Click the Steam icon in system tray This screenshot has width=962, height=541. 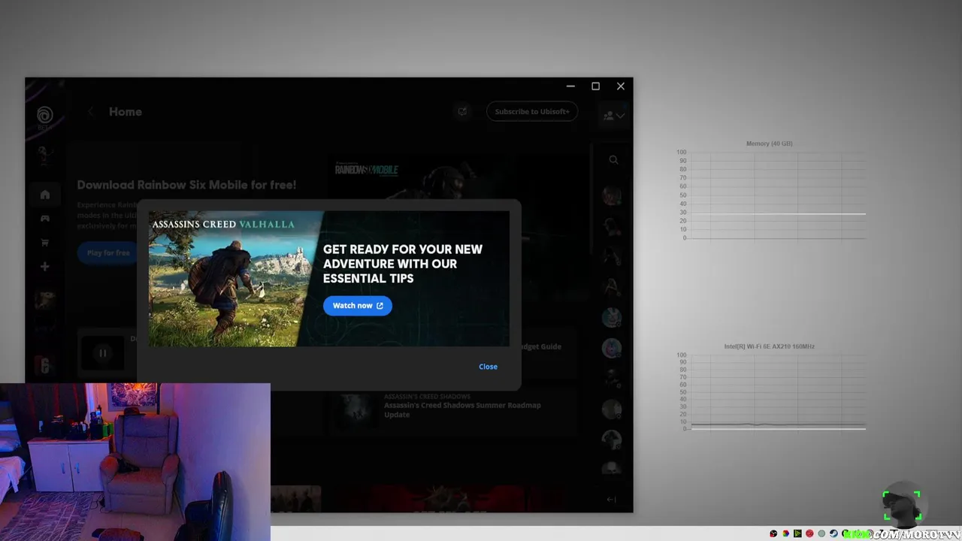pos(833,533)
